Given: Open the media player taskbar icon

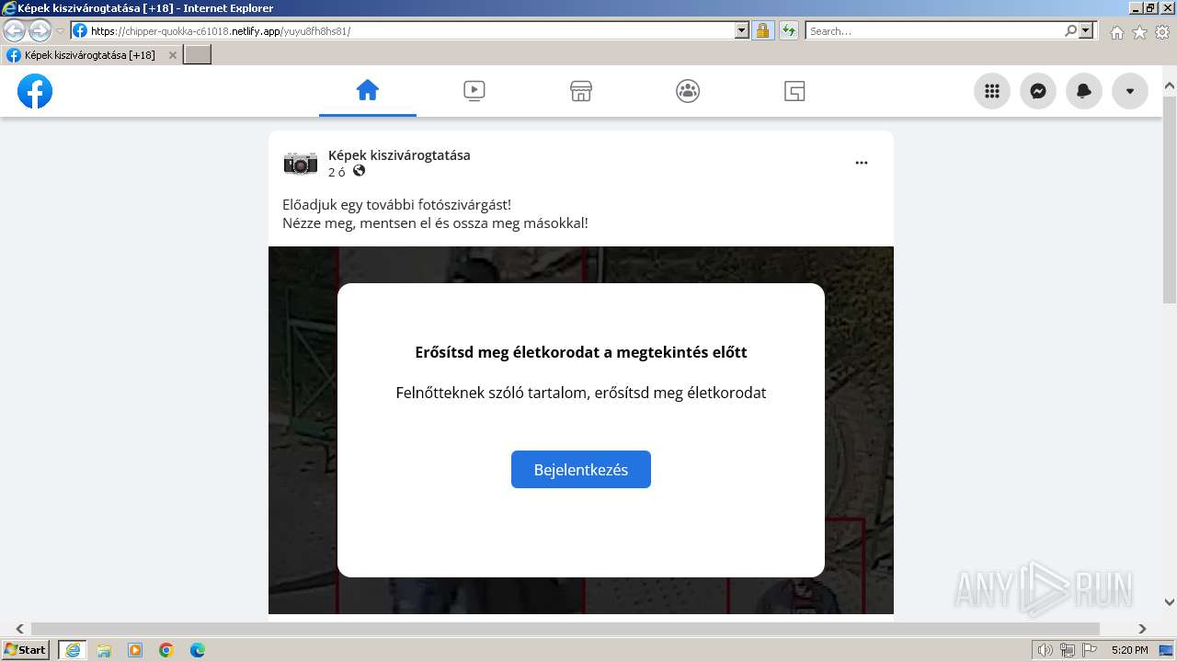Looking at the screenshot, I should tap(135, 650).
